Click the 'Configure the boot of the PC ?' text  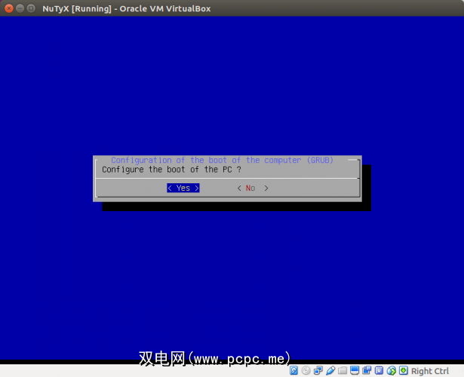pyautogui.click(x=171, y=170)
